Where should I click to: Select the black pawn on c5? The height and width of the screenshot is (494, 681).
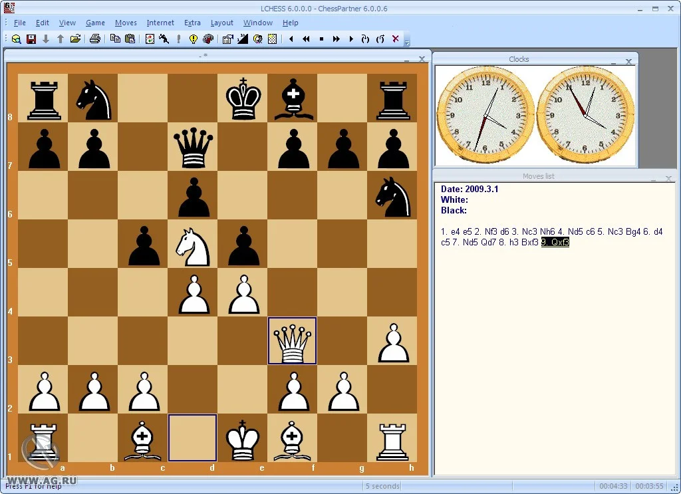[144, 243]
